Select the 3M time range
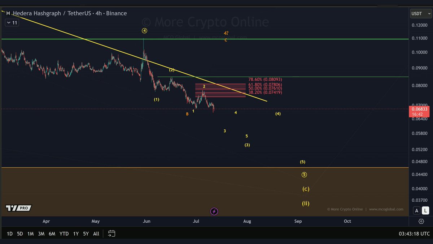433x244 pixels. coord(41,234)
